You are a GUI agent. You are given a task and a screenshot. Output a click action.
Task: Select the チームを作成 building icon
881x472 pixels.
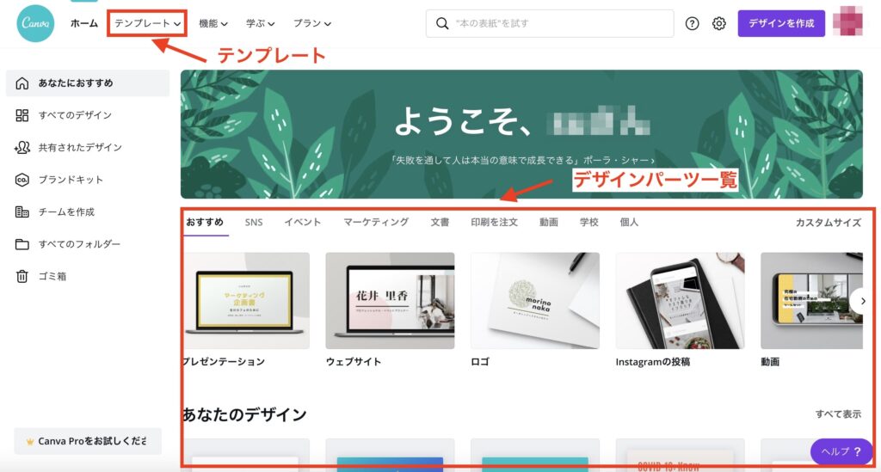point(22,212)
